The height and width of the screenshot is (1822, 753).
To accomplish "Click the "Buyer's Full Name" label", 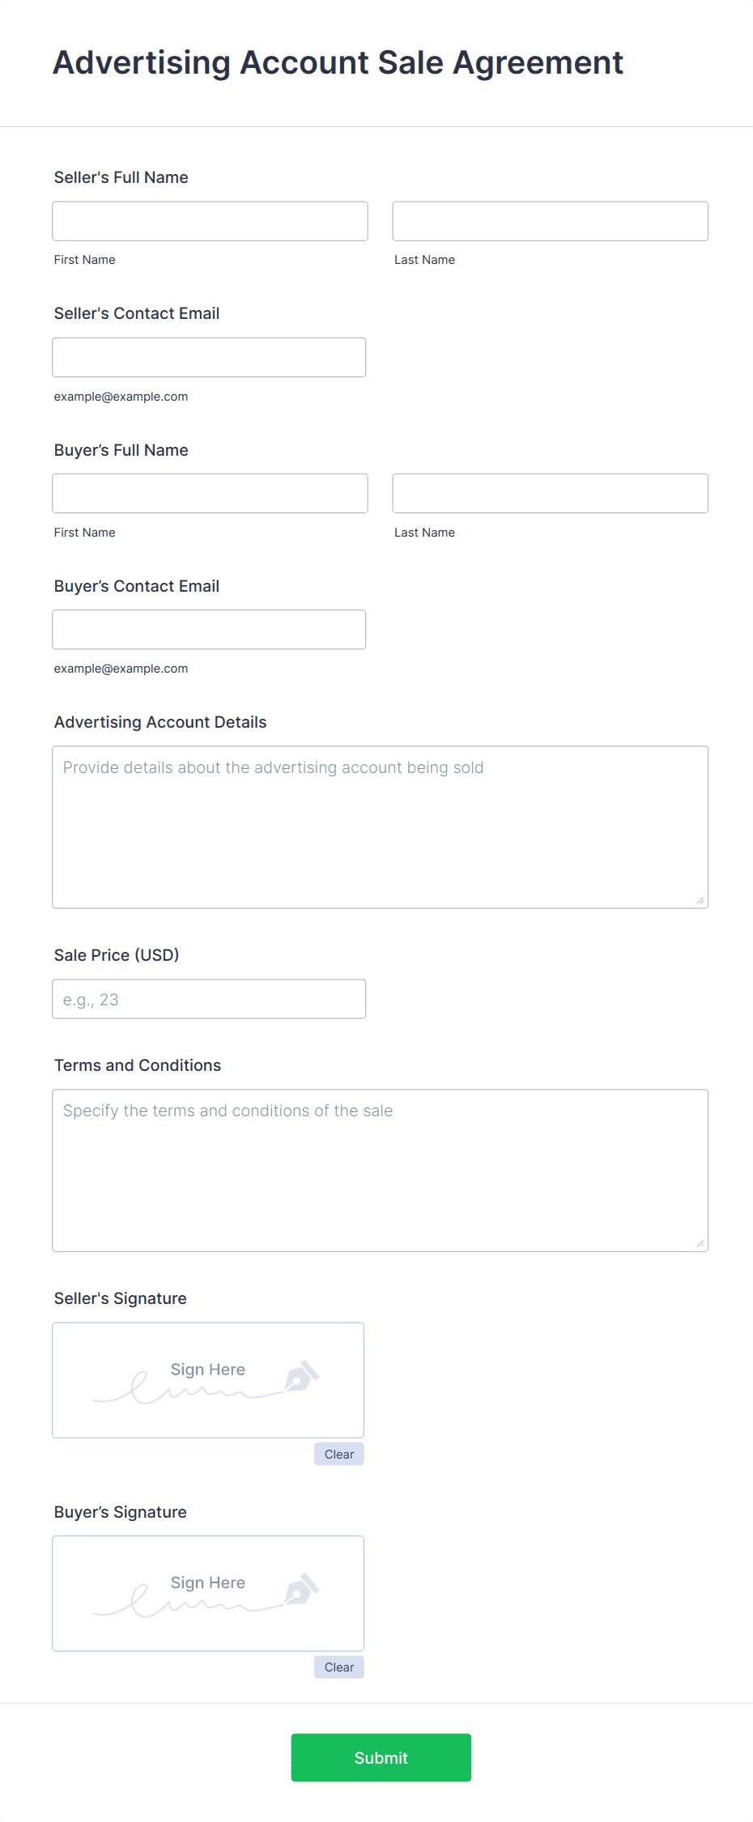I will [x=121, y=450].
